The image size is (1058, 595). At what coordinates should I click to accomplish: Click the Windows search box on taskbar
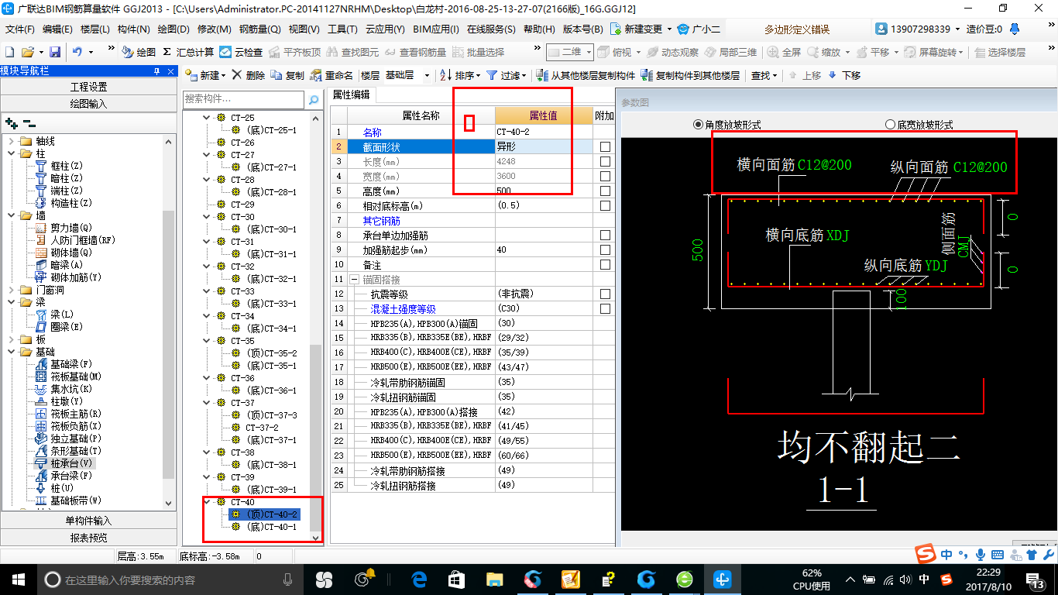170,580
